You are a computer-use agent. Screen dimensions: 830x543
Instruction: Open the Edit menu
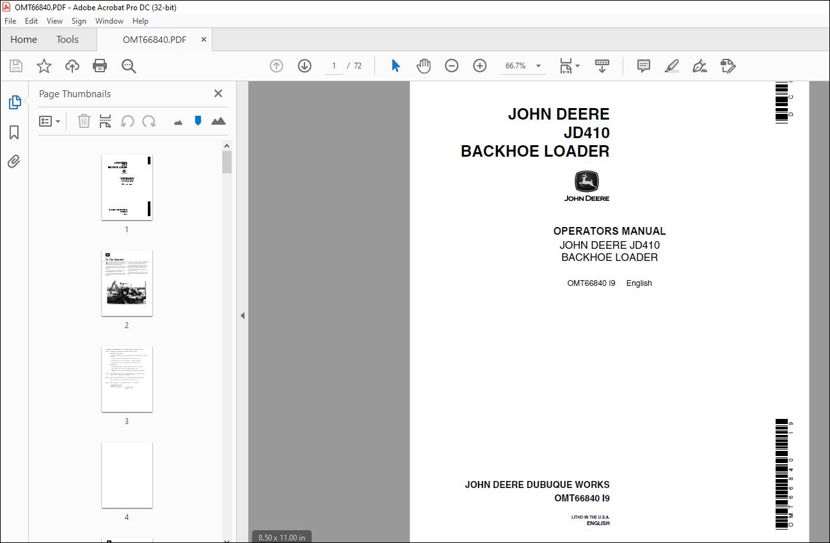(x=31, y=21)
